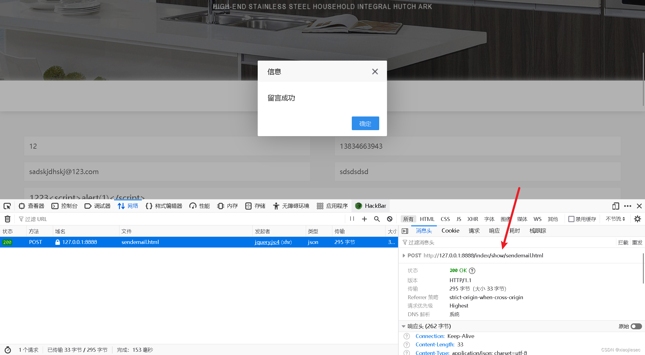
Task: Open the 查看器 (Inspector) panel
Action: [31, 206]
